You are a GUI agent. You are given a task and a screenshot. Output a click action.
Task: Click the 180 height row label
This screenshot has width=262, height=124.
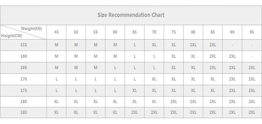tap(24, 101)
